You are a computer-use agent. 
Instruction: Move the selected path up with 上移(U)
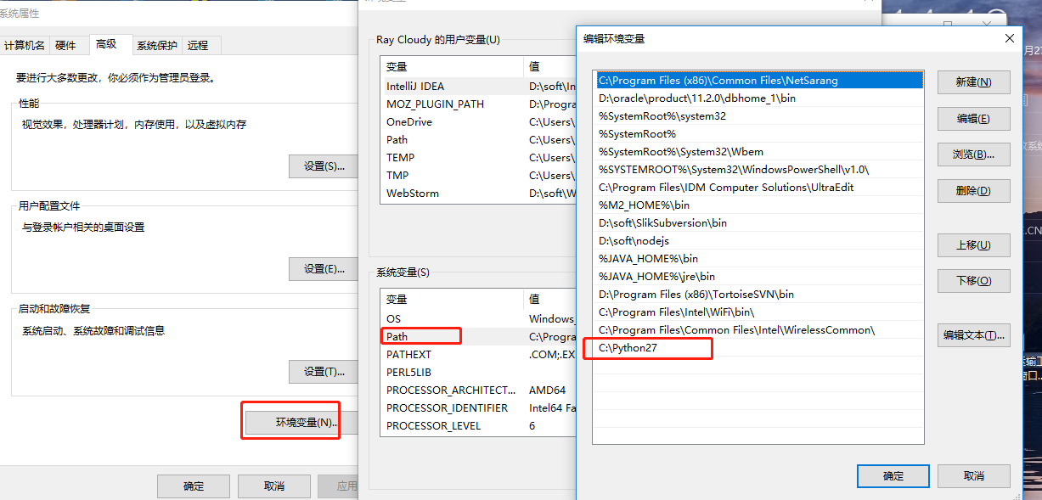973,245
